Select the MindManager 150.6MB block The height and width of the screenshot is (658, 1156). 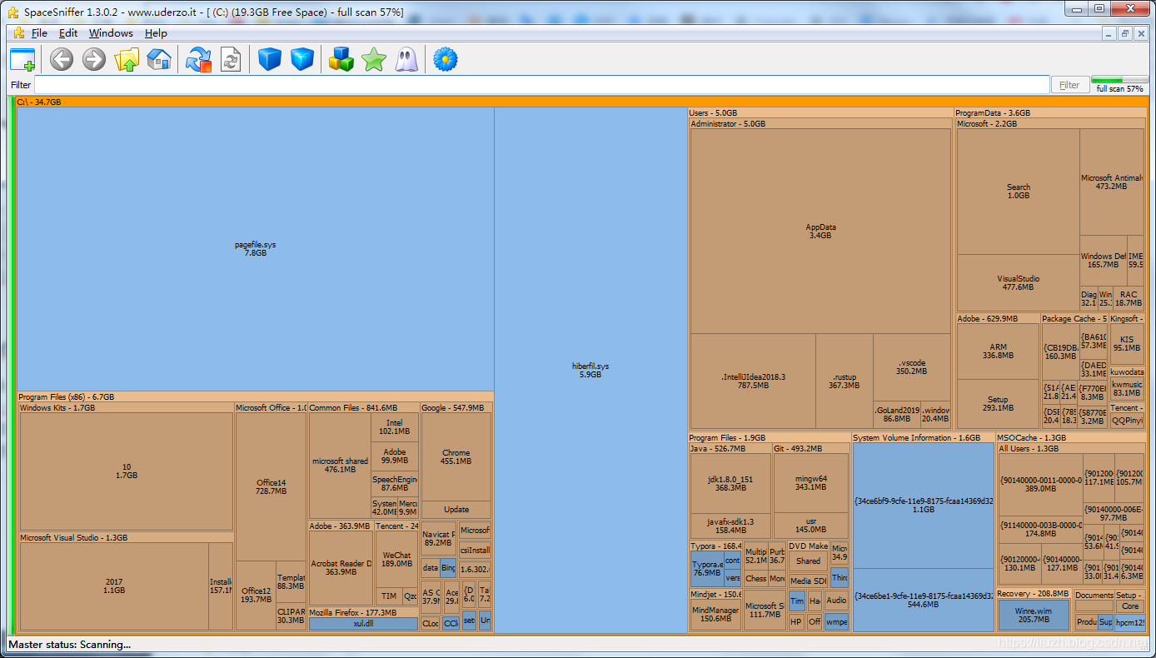point(715,615)
